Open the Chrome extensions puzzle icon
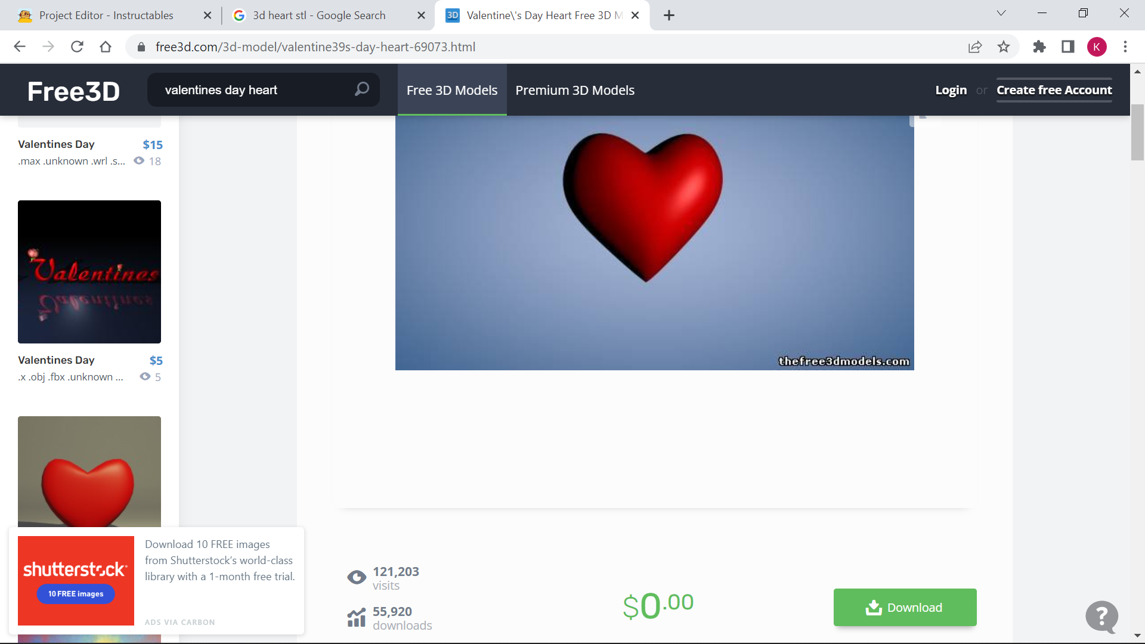 pos(1039,47)
